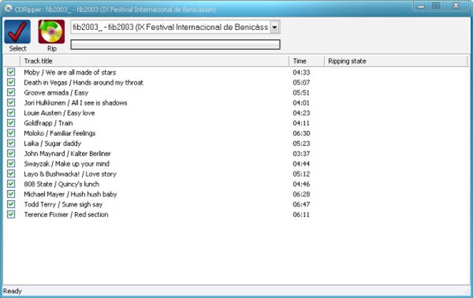Toggle Jori Hulkkonen track checkbox
473x298 pixels.
tap(11, 102)
